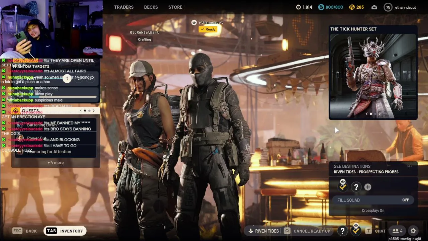Image resolution: width=428 pixels, height=241 pixels.
Task: Open the Battening Down quest
Action: (56, 125)
